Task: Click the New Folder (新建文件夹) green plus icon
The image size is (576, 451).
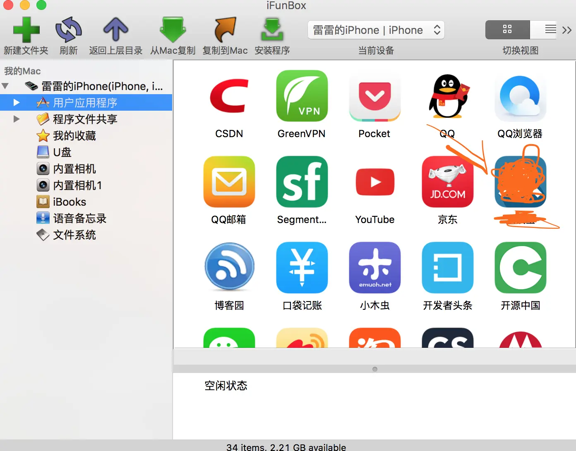Action: 26,30
